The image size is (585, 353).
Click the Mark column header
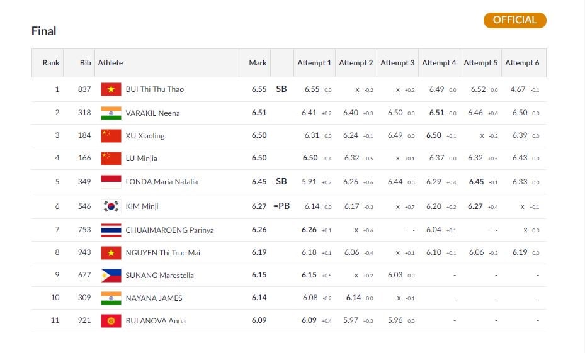(258, 63)
